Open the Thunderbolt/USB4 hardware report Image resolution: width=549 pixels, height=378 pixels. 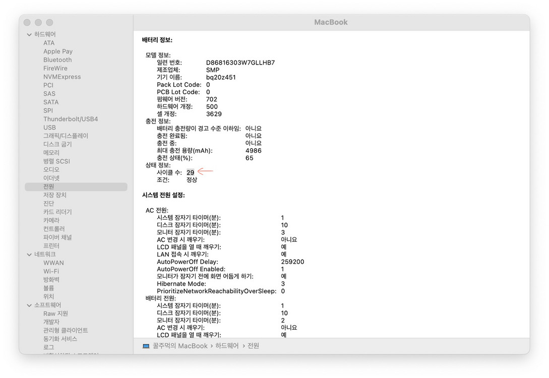[x=70, y=119]
